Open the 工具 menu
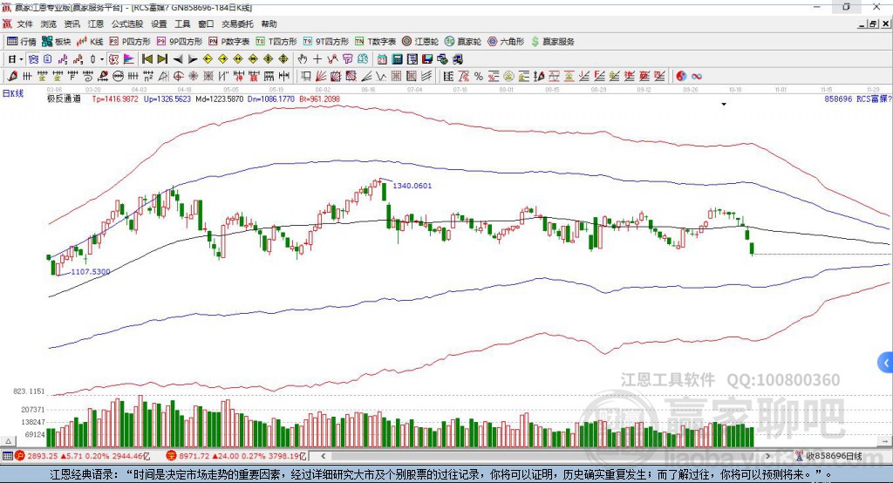893x483 pixels. click(182, 24)
